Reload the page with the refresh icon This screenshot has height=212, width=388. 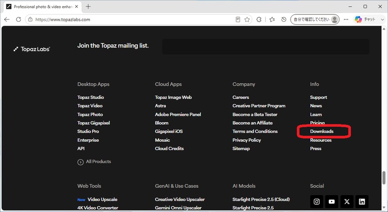pos(18,19)
